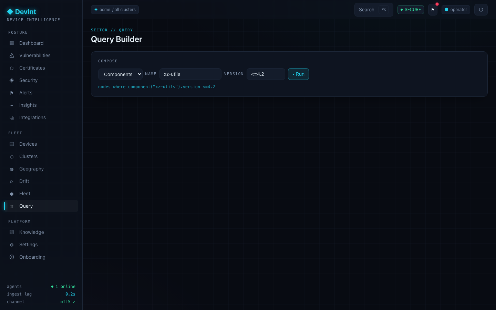Image resolution: width=496 pixels, height=310 pixels.
Task: Click the '1 online' agents status
Action: tap(63, 287)
